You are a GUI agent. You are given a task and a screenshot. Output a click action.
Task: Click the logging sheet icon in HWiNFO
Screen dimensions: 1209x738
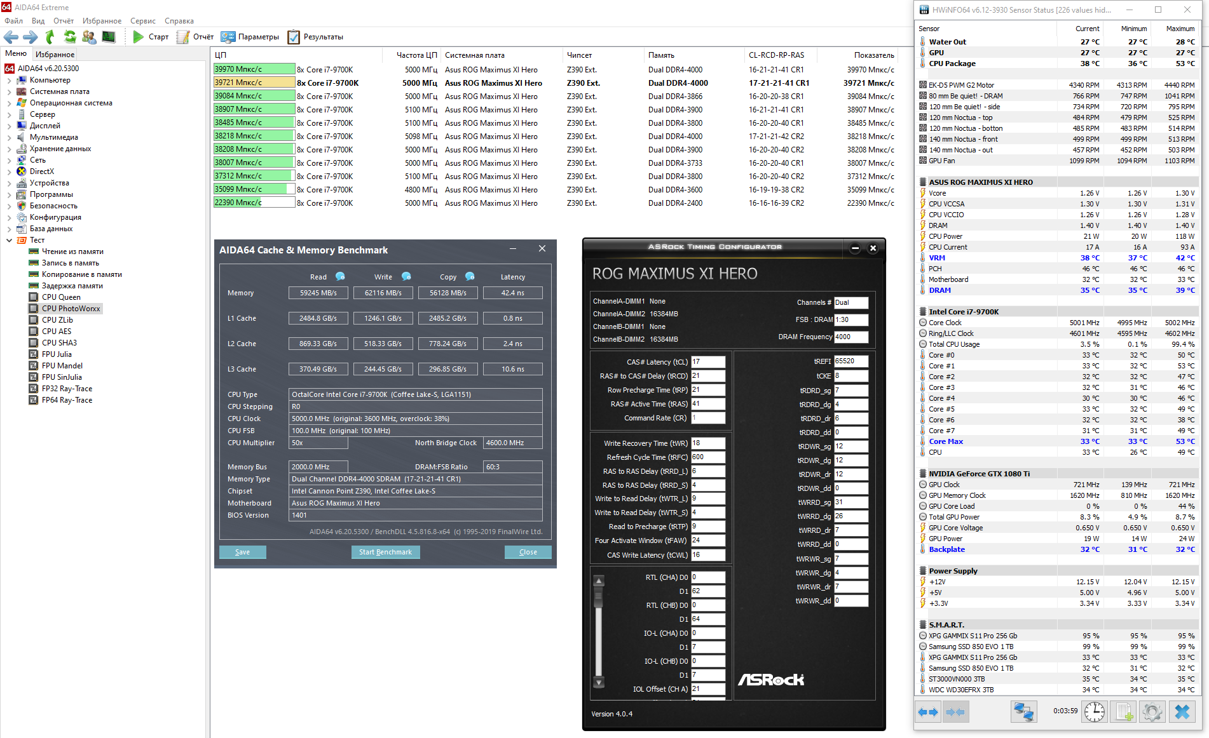tap(1124, 712)
